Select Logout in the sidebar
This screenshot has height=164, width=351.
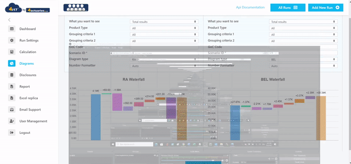click(x=25, y=133)
